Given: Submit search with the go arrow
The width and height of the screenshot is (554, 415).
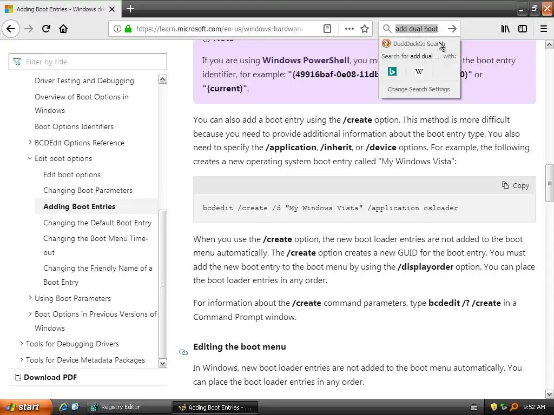Looking at the screenshot, I should click(452, 29).
